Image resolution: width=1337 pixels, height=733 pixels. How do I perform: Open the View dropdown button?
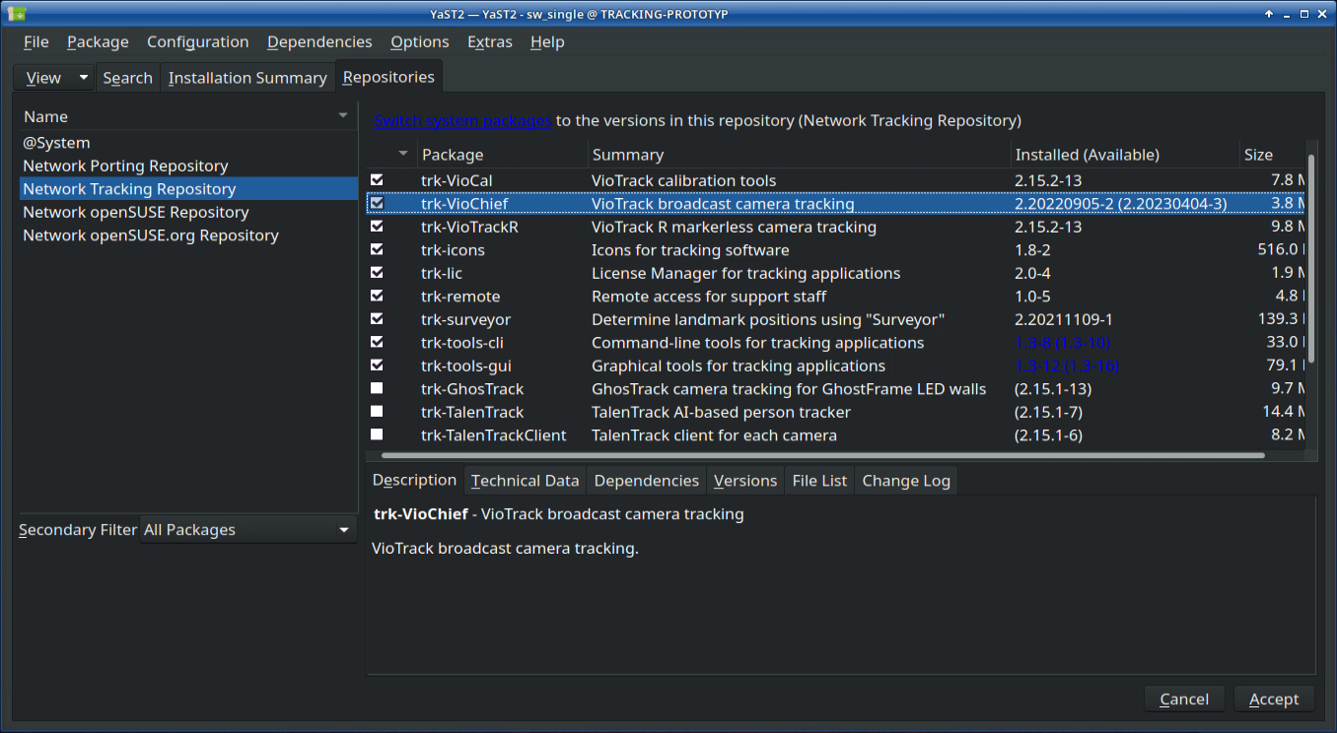click(x=55, y=78)
